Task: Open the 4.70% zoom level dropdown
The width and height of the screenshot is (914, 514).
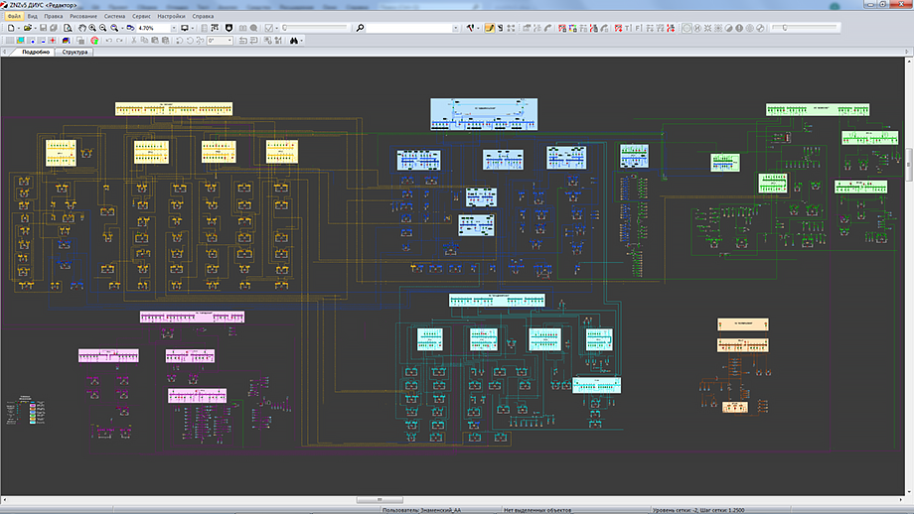Action: (x=172, y=29)
